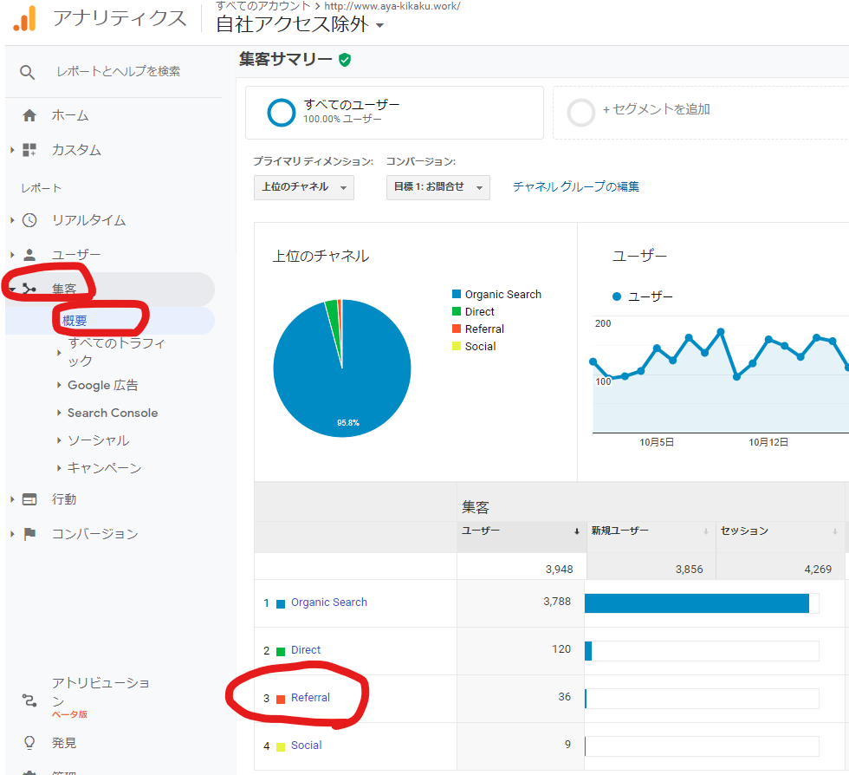Click the Google Analytics logo icon
This screenshot has width=849, height=775.
coord(24,18)
